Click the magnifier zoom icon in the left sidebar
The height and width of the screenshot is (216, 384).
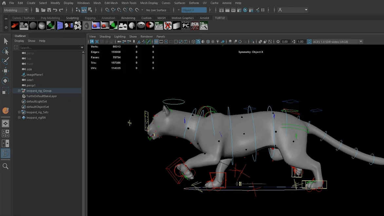click(x=5, y=166)
